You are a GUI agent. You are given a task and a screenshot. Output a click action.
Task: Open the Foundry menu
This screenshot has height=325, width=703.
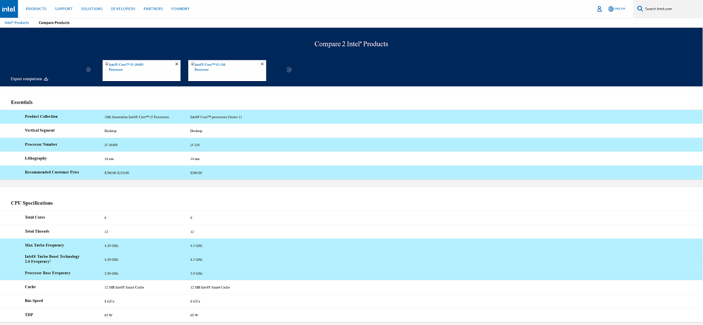pyautogui.click(x=180, y=9)
